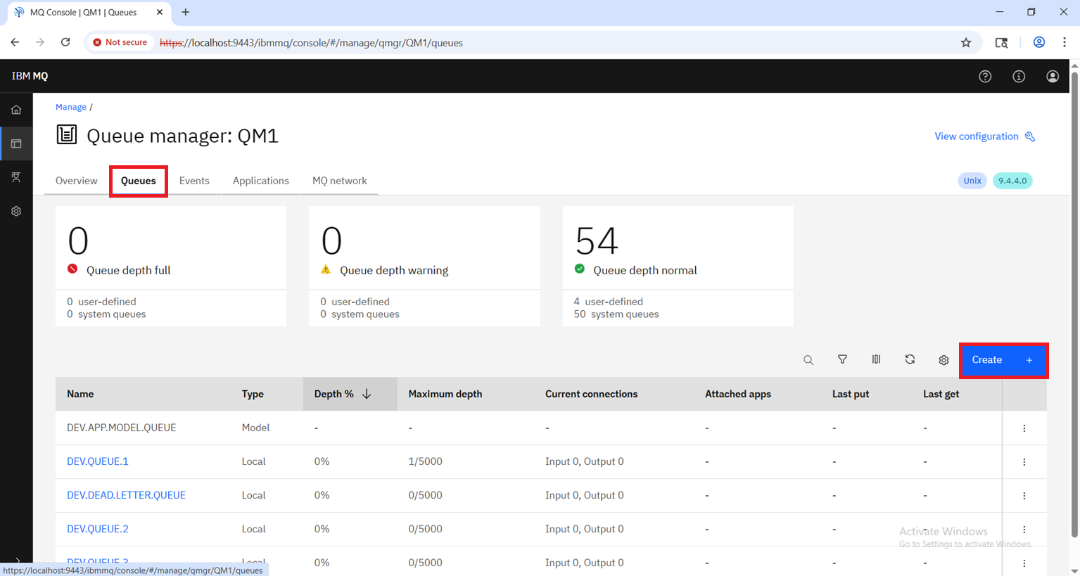
Task: Open table settings gear icon
Action: 944,360
